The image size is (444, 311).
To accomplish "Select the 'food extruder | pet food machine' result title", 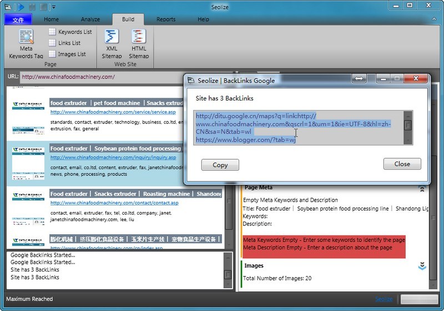I will click(x=117, y=103).
